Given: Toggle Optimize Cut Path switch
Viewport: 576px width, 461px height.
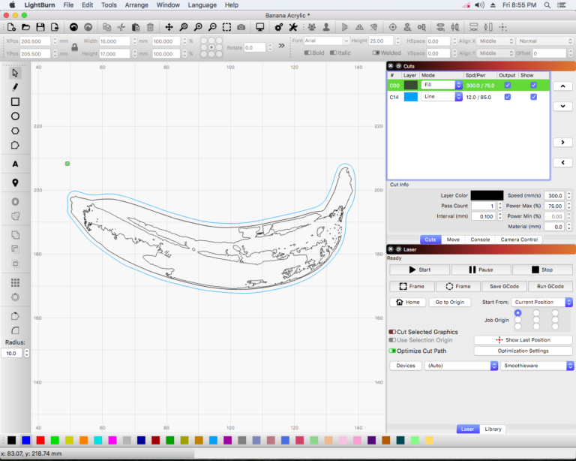Looking at the screenshot, I should pos(392,351).
